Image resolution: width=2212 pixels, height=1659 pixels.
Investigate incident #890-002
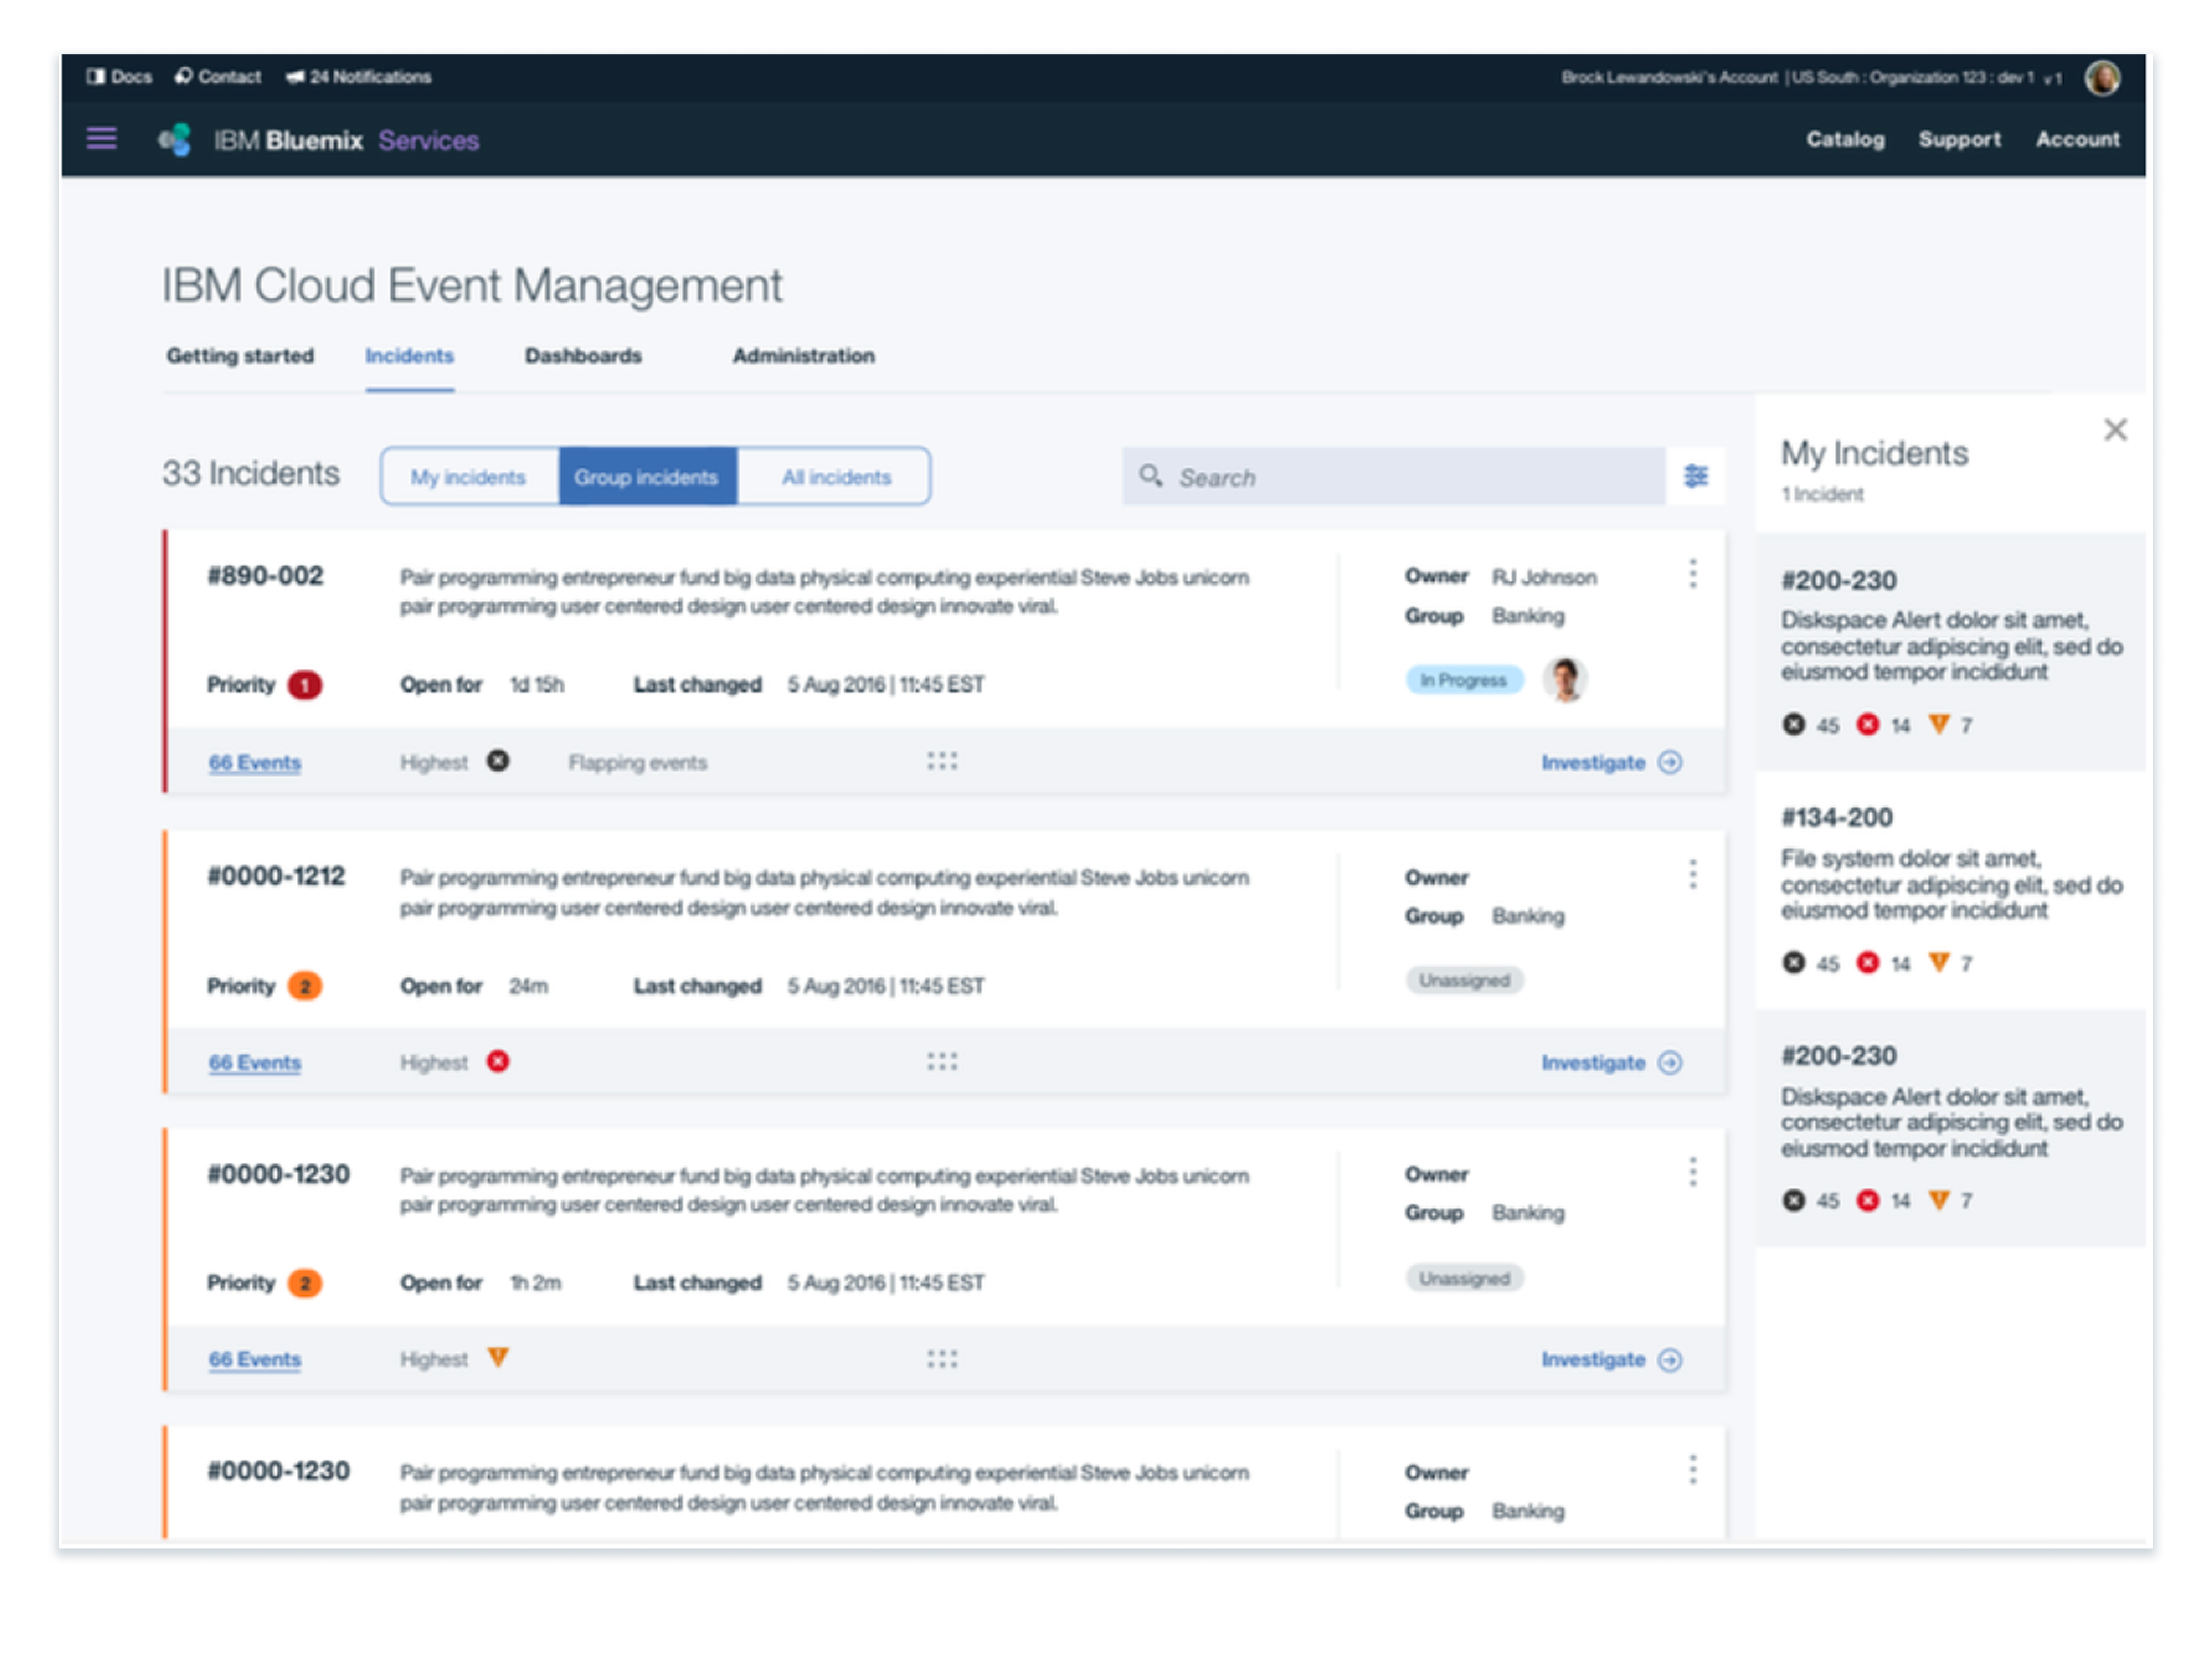[1611, 762]
